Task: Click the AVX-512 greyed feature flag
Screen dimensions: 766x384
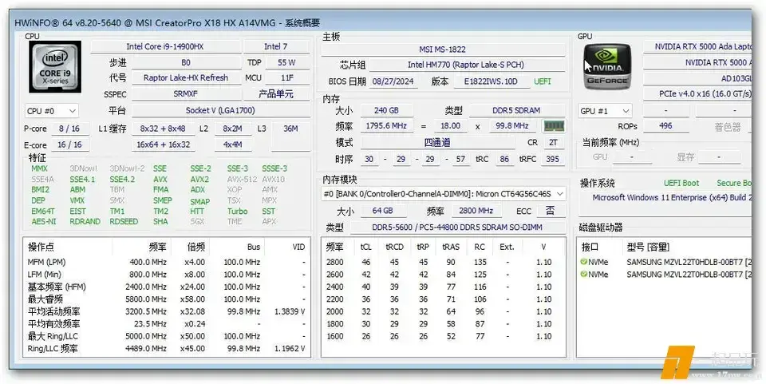Action: 242,180
